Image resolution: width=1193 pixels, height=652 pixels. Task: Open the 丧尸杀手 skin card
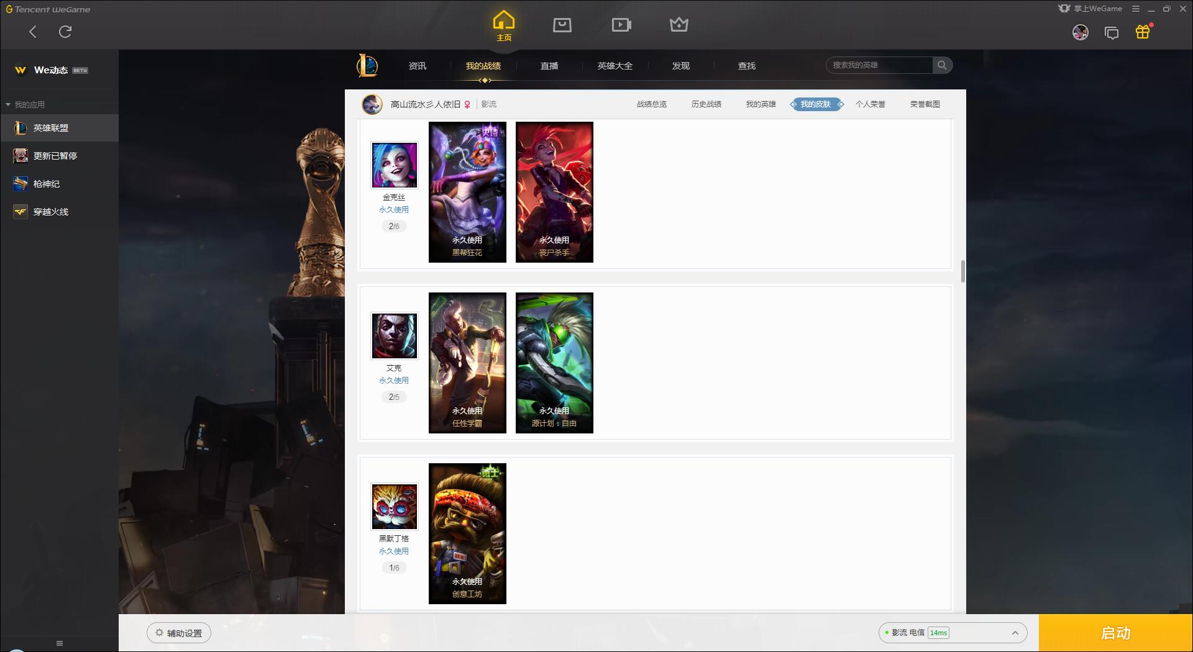tap(554, 192)
